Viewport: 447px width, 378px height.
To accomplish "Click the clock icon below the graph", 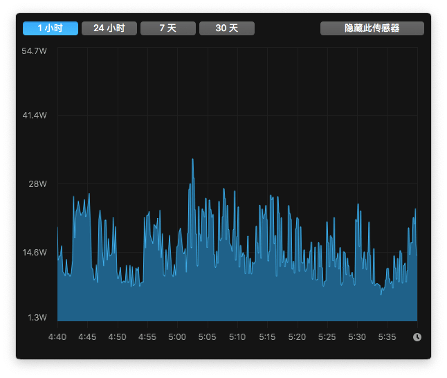I will 417,337.
